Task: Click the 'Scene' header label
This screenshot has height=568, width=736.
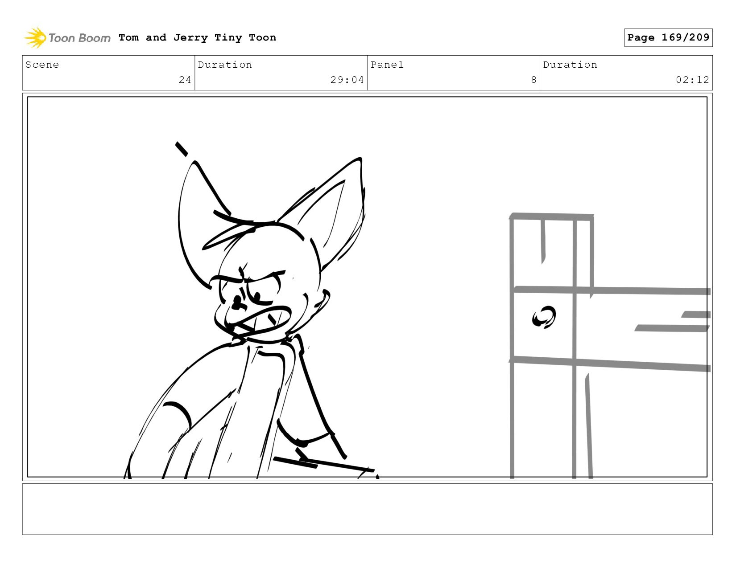Action: tap(42, 65)
